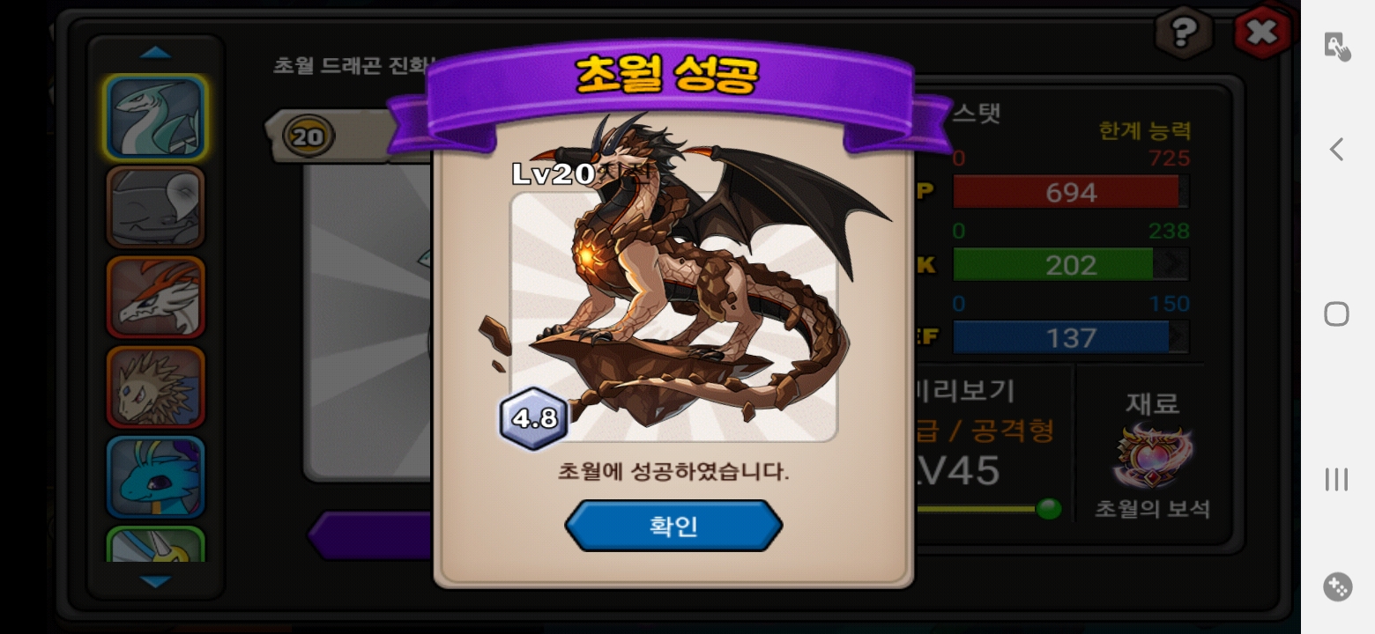Tap the touch-lock icon at top right
This screenshot has height=634, width=1375.
tap(1337, 46)
